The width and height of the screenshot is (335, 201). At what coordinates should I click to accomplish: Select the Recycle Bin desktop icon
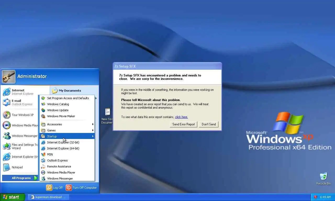(x=323, y=179)
